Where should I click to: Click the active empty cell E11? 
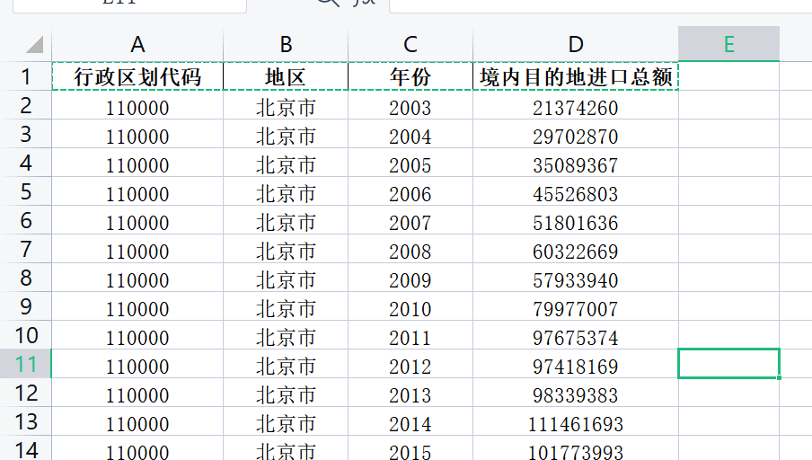click(x=728, y=364)
